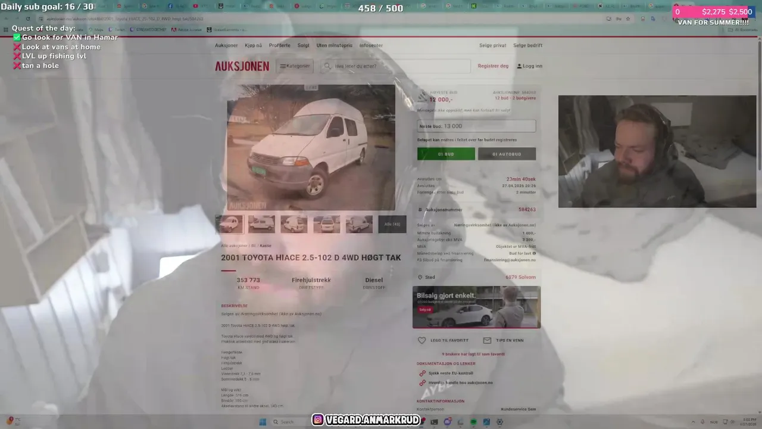The height and width of the screenshot is (429, 762).
Task: Open the Spotify taskbar icon
Action: tap(474, 422)
